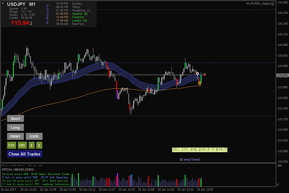Click the PMM1 button
289x193 pixels.
[x=15, y=137]
